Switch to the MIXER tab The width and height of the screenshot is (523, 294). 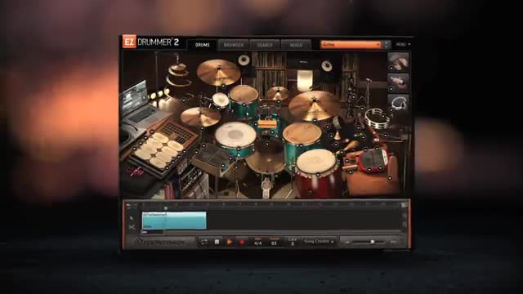[x=296, y=45]
